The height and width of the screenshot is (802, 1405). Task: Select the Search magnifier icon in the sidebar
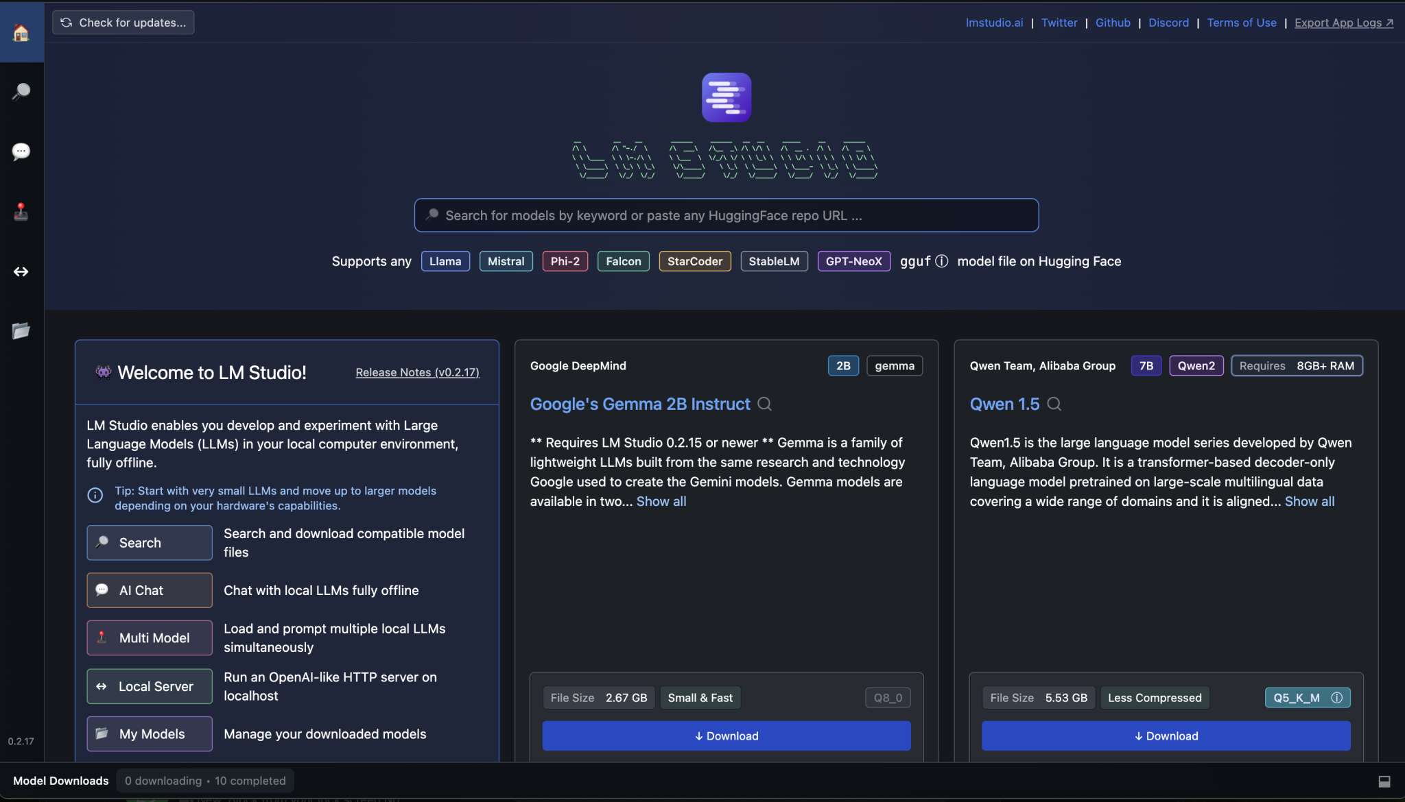pos(21,91)
